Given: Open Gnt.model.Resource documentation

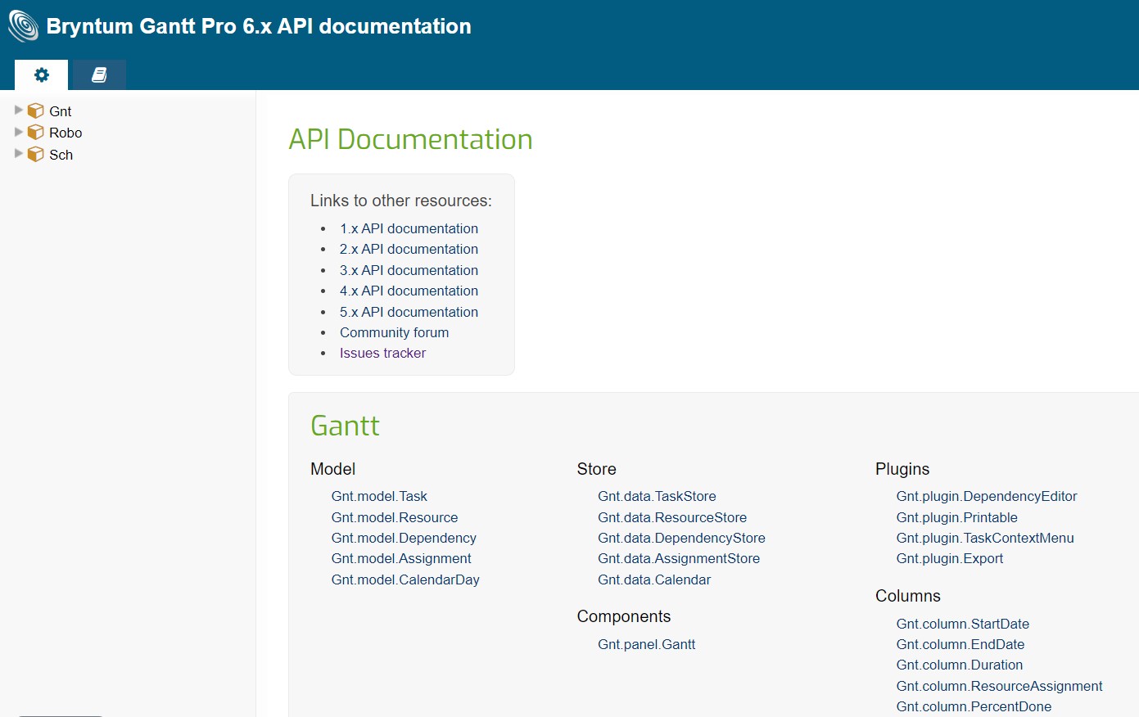Looking at the screenshot, I should pyautogui.click(x=395, y=517).
